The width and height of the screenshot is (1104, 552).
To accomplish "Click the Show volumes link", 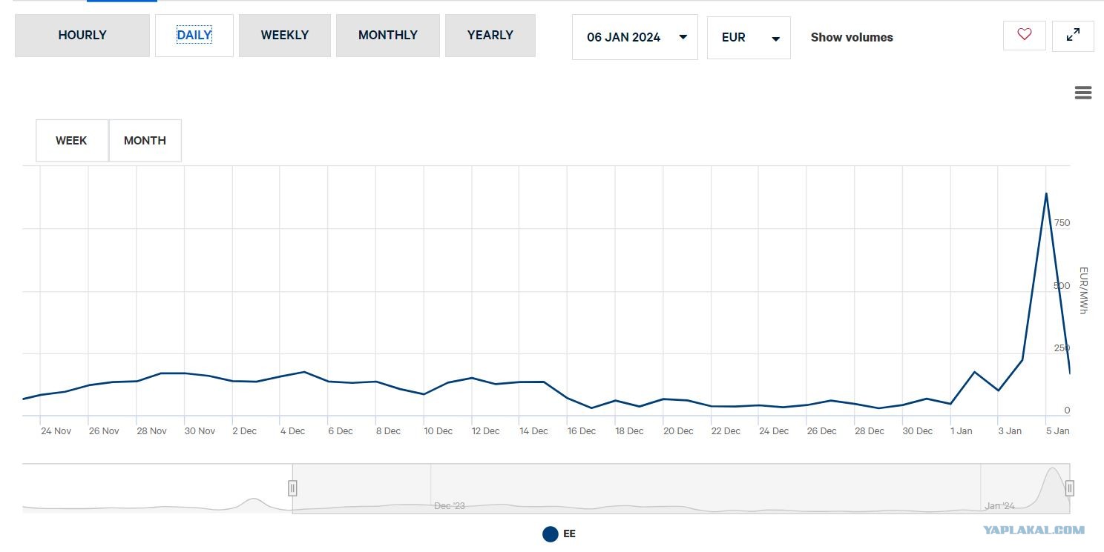I will click(x=852, y=37).
